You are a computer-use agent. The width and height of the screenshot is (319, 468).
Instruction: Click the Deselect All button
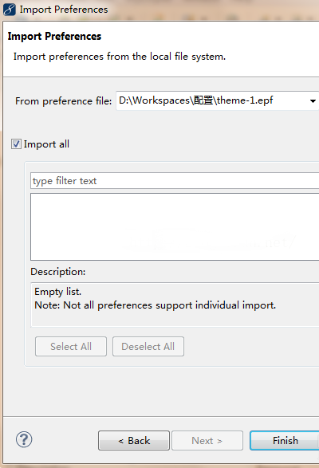click(x=148, y=347)
